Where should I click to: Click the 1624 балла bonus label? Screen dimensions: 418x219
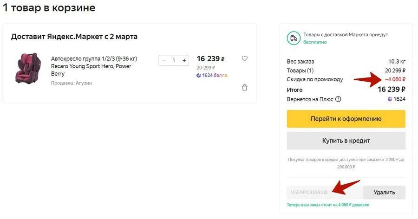coord(215,75)
